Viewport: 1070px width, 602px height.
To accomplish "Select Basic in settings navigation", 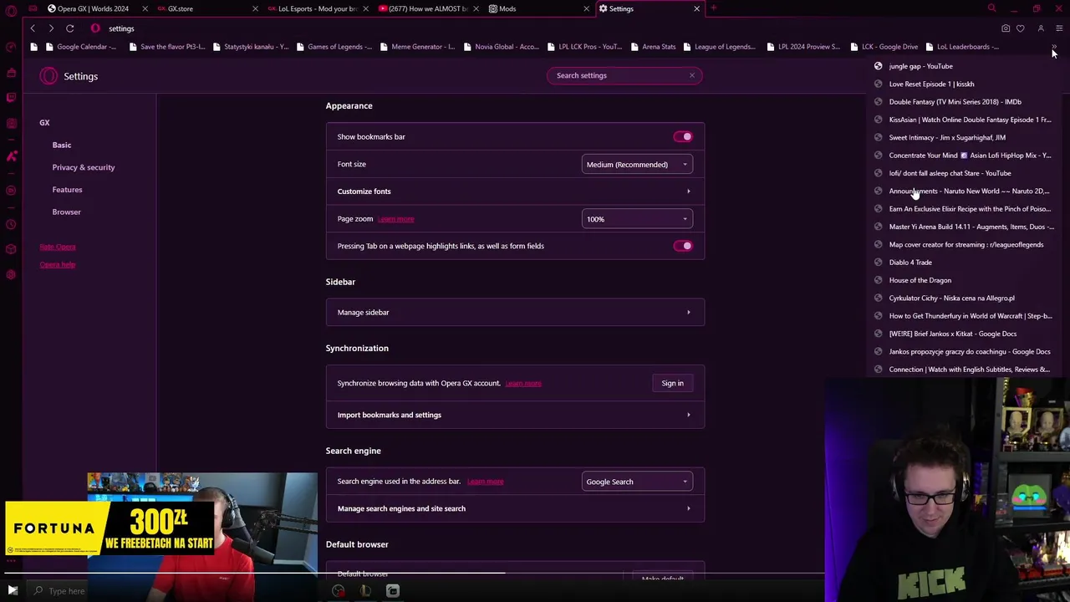I will click(x=62, y=145).
